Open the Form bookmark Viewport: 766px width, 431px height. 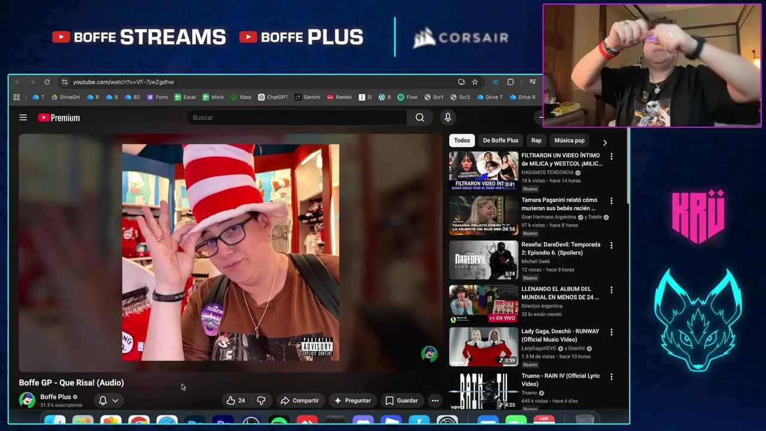(x=157, y=97)
